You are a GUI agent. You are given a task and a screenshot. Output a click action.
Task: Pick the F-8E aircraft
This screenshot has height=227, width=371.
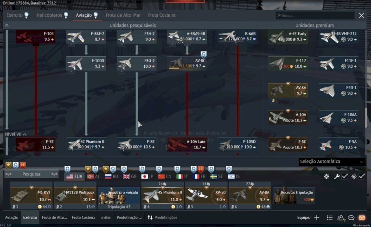click(136, 144)
